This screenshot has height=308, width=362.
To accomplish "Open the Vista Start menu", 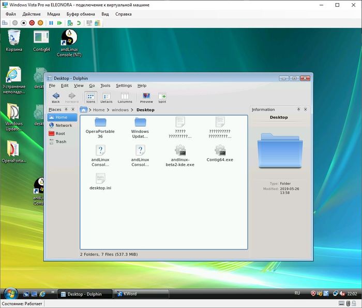I will pos(10,294).
